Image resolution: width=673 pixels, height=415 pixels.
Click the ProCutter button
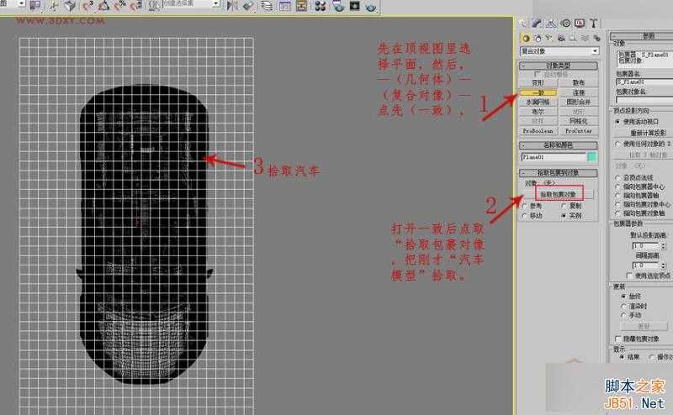click(579, 131)
